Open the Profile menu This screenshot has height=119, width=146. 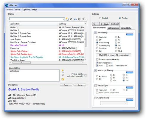click(x=10, y=10)
